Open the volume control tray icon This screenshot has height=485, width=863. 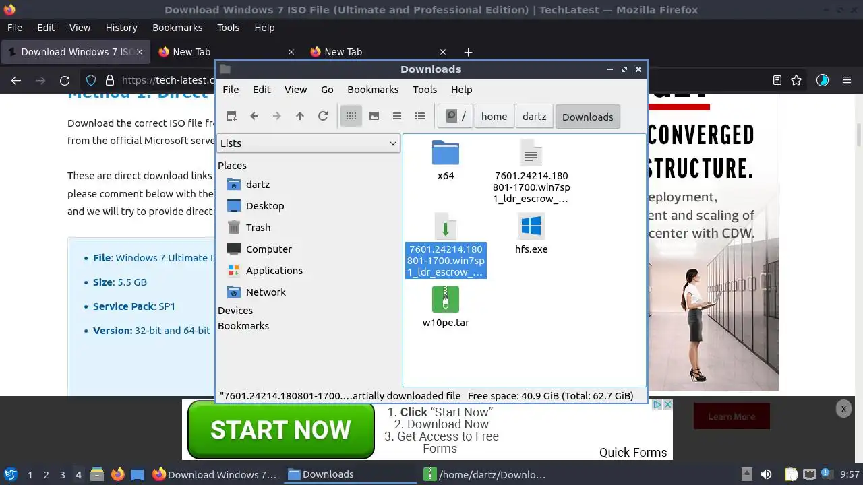point(766,474)
